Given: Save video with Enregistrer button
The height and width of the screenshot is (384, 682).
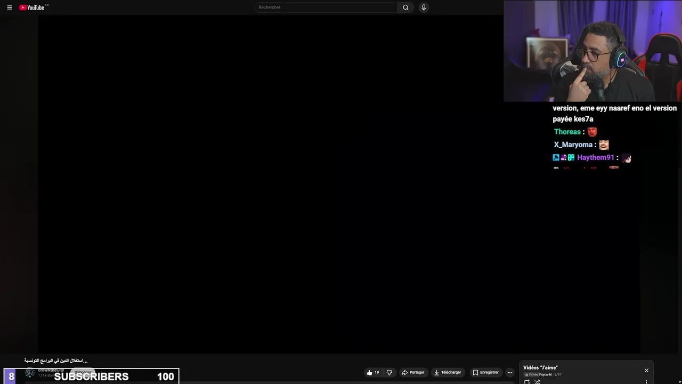Looking at the screenshot, I should point(485,372).
